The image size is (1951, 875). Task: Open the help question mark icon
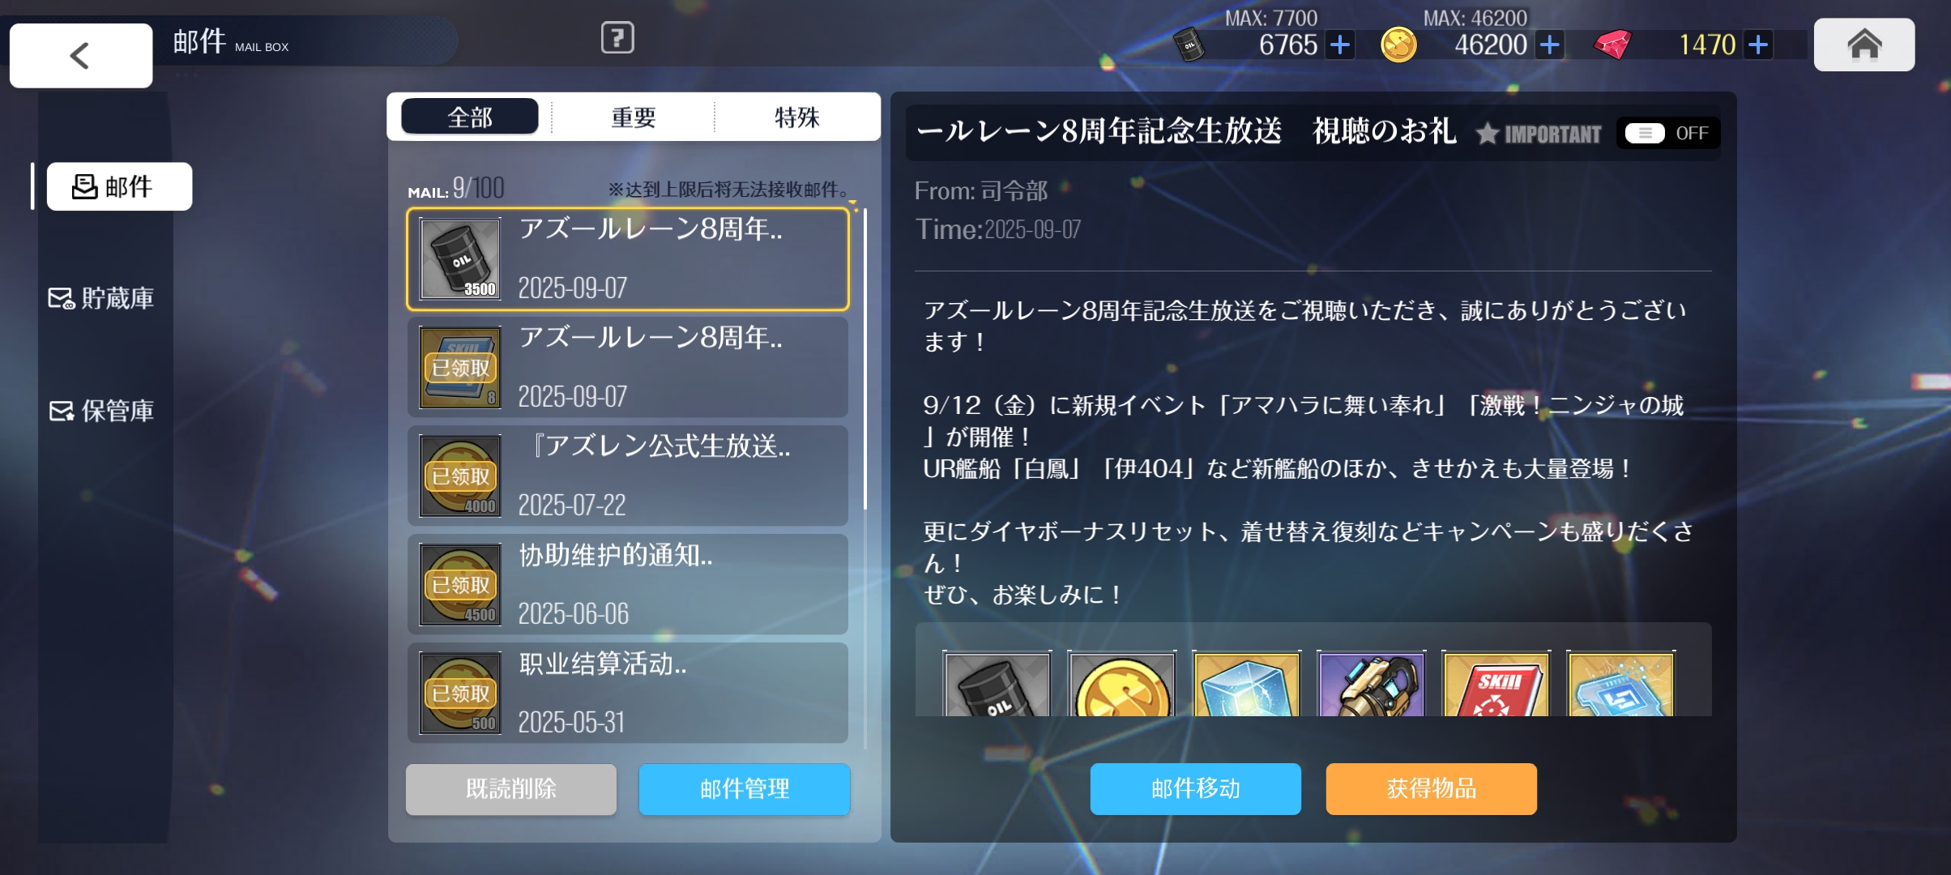(617, 37)
